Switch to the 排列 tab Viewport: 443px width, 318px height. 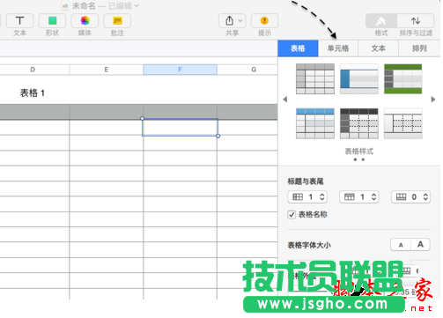pos(419,48)
